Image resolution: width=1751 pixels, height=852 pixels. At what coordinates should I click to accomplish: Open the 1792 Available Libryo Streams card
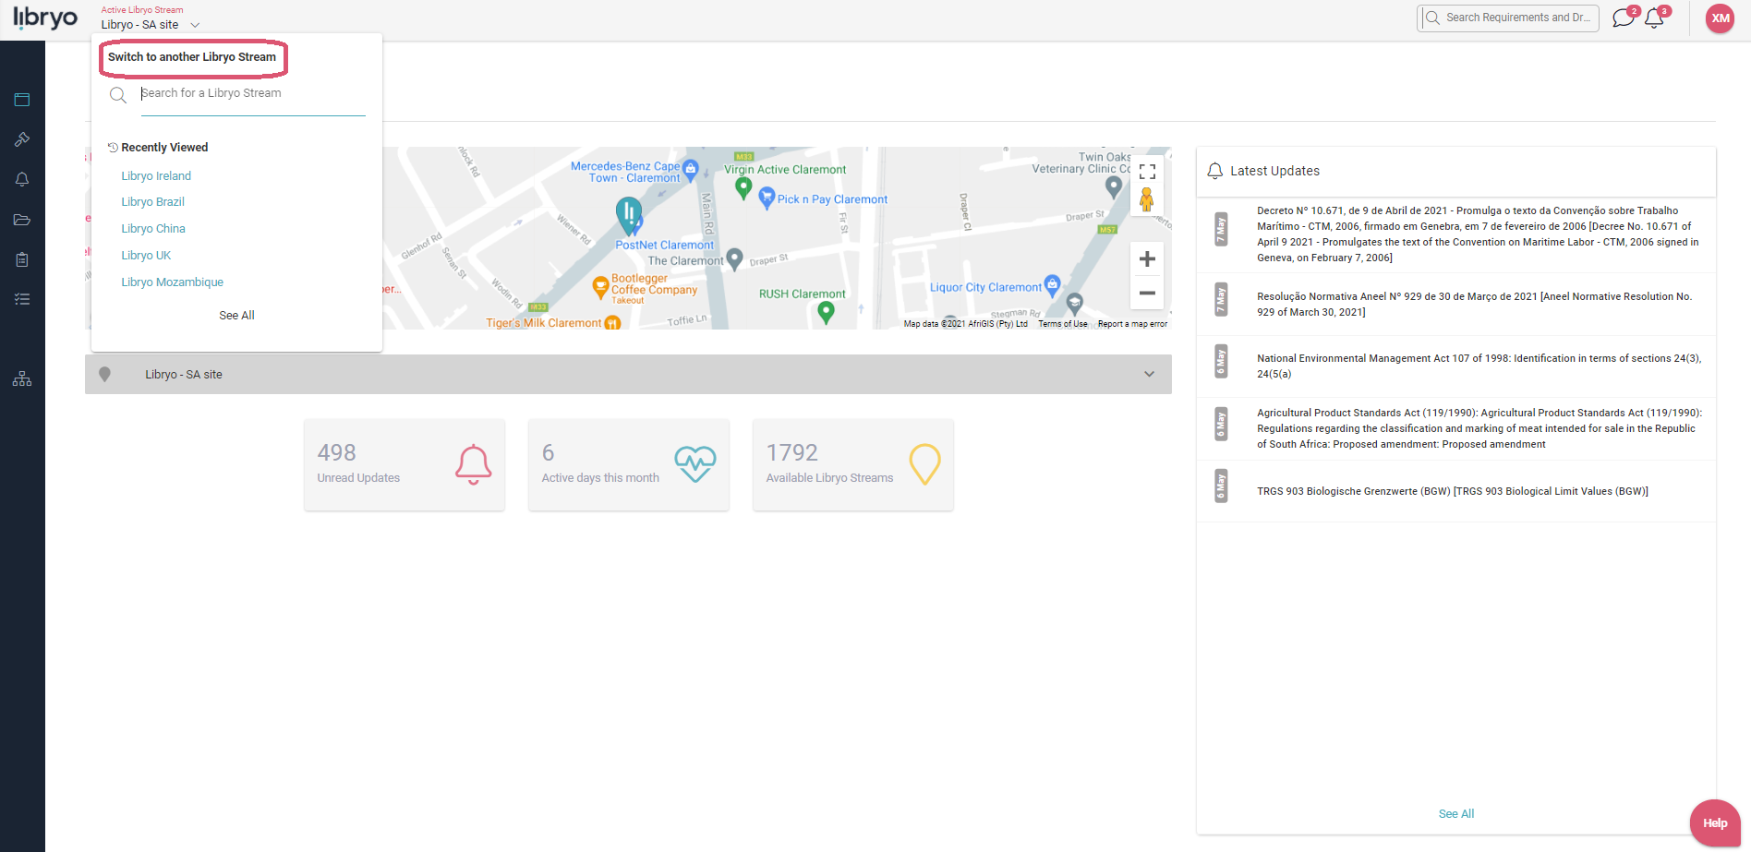pyautogui.click(x=852, y=464)
